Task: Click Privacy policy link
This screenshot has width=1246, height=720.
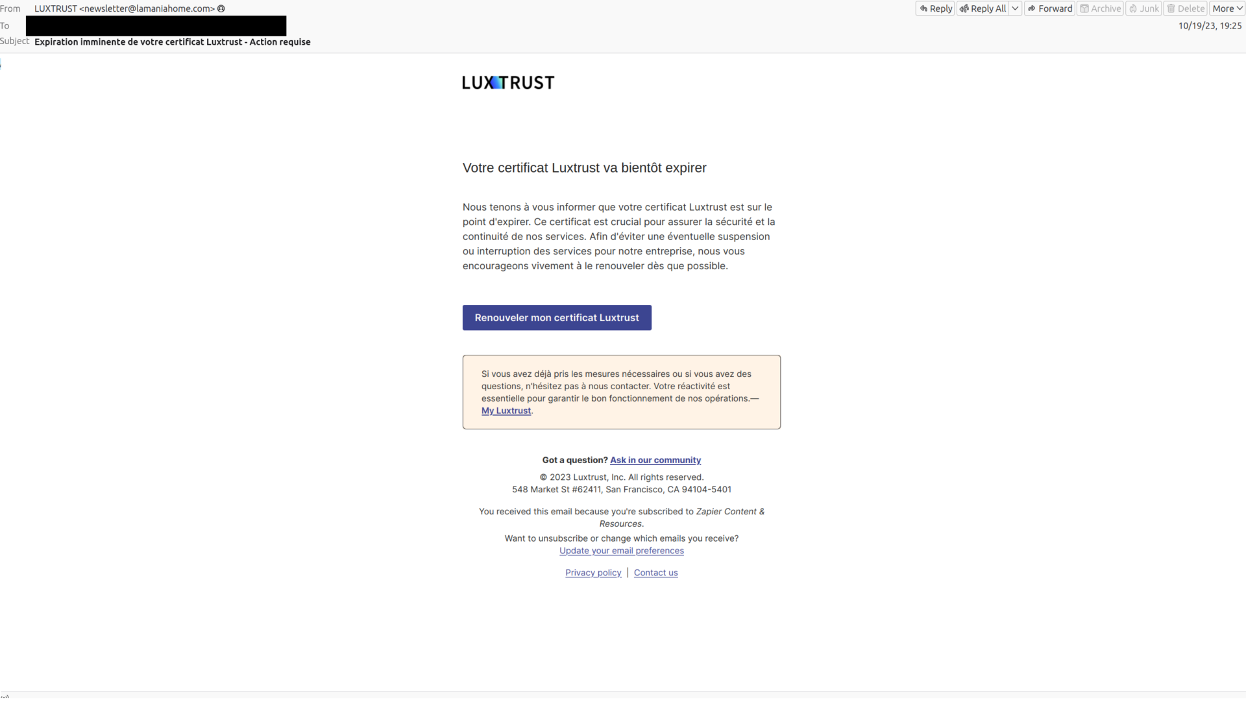Action: click(x=592, y=571)
